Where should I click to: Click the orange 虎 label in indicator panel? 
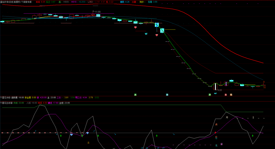(x=216, y=125)
